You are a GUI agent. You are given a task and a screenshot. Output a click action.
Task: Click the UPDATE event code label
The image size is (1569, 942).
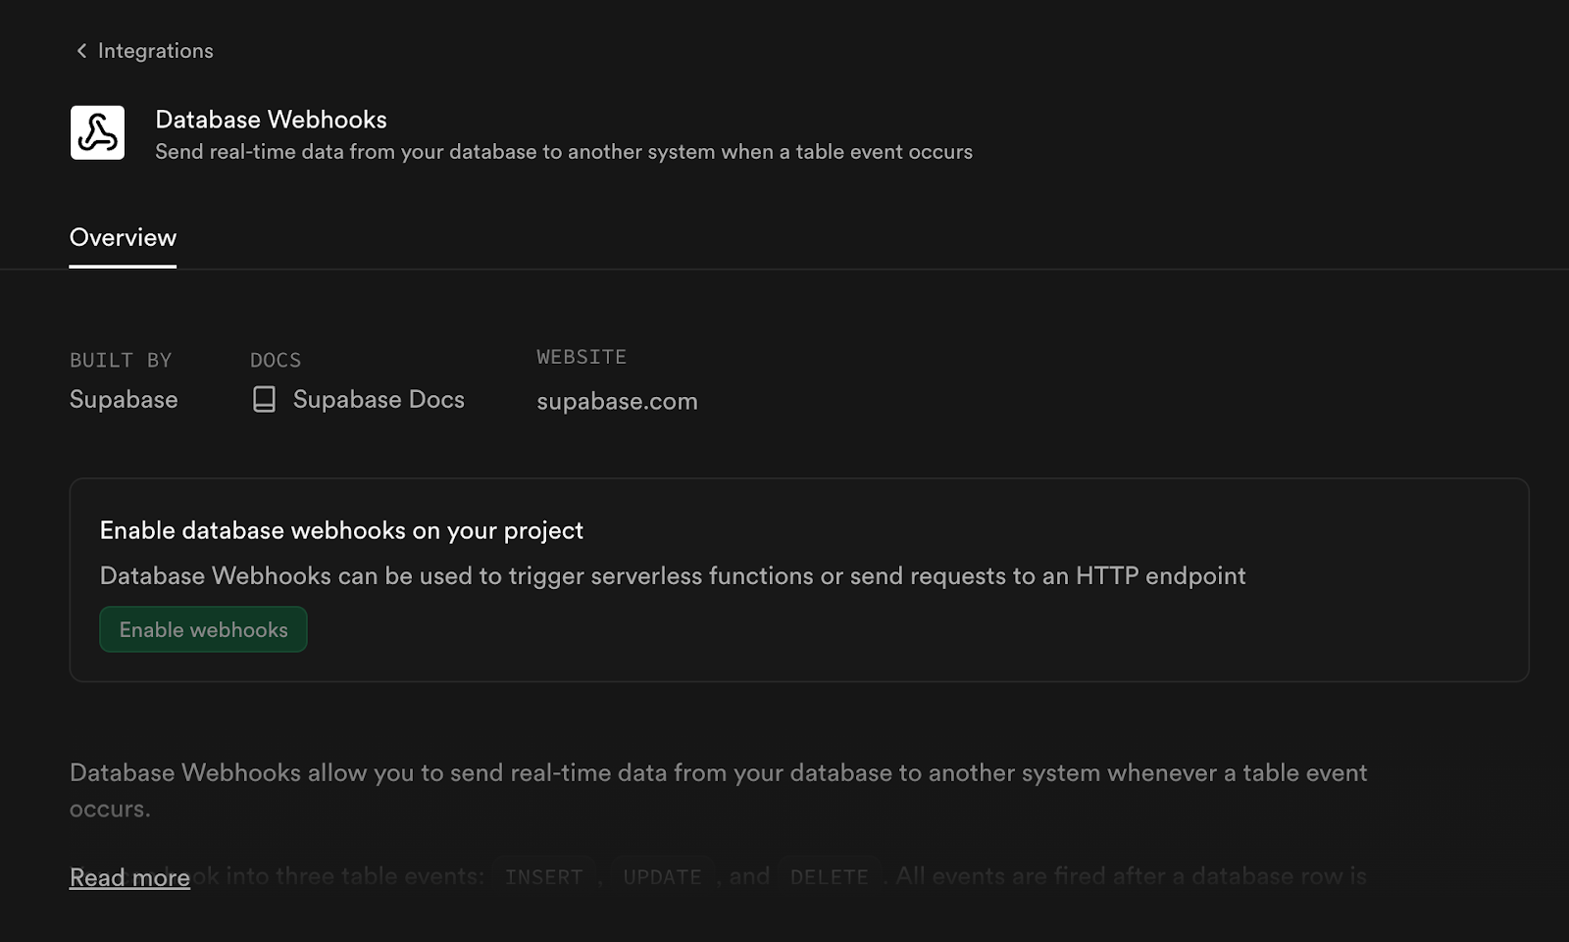tap(662, 876)
